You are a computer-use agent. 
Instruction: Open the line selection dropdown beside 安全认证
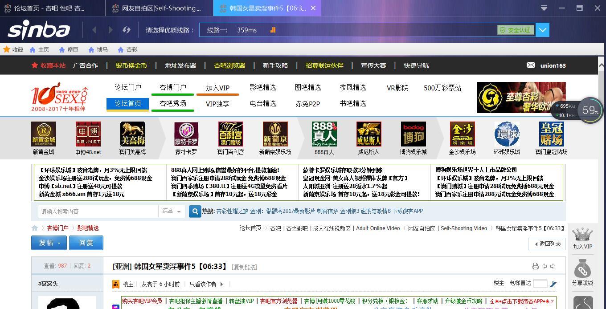tap(543, 30)
